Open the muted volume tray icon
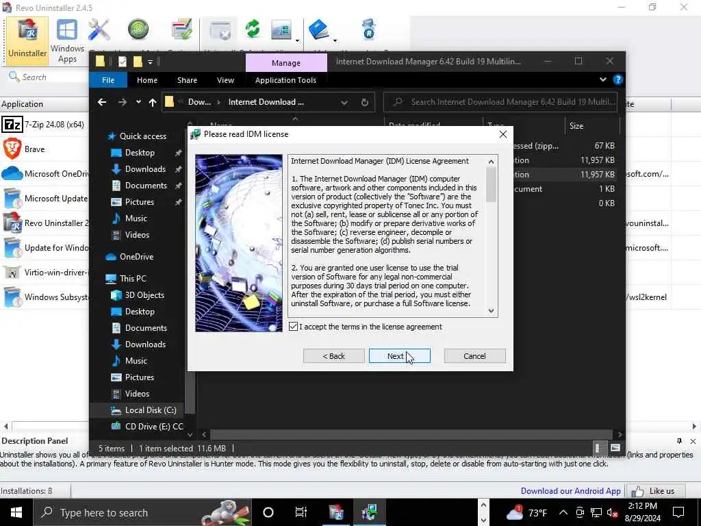The height and width of the screenshot is (526, 701). (613, 512)
